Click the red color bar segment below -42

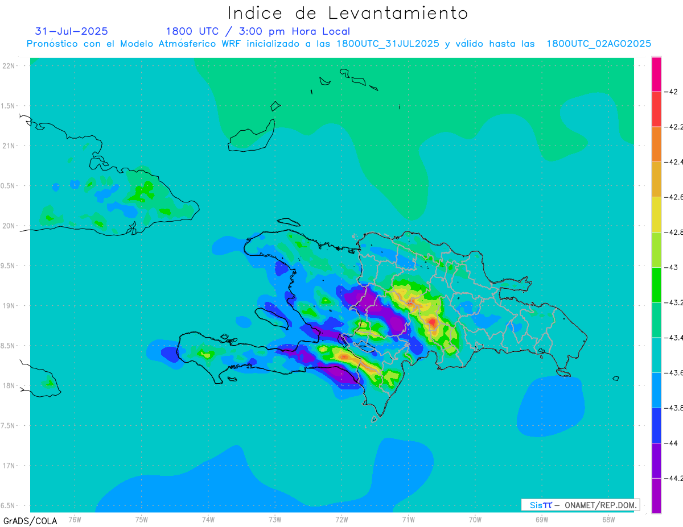656,109
